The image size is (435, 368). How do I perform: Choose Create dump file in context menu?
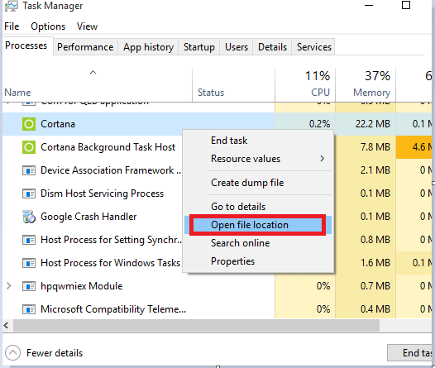pos(247,183)
